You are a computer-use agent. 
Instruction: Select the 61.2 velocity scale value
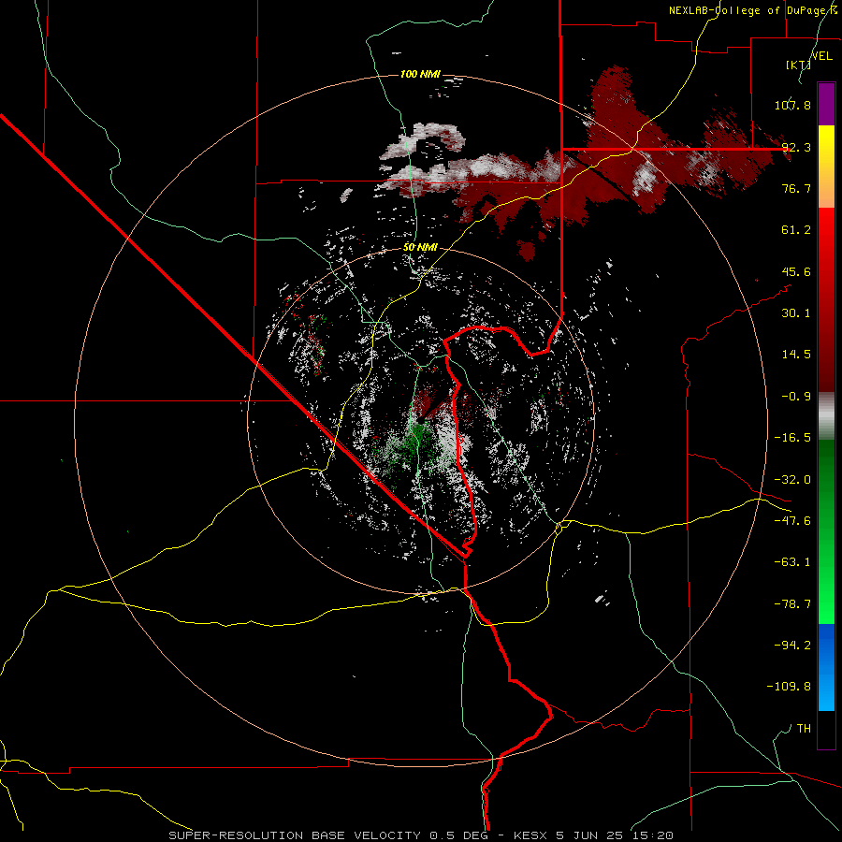796,230
